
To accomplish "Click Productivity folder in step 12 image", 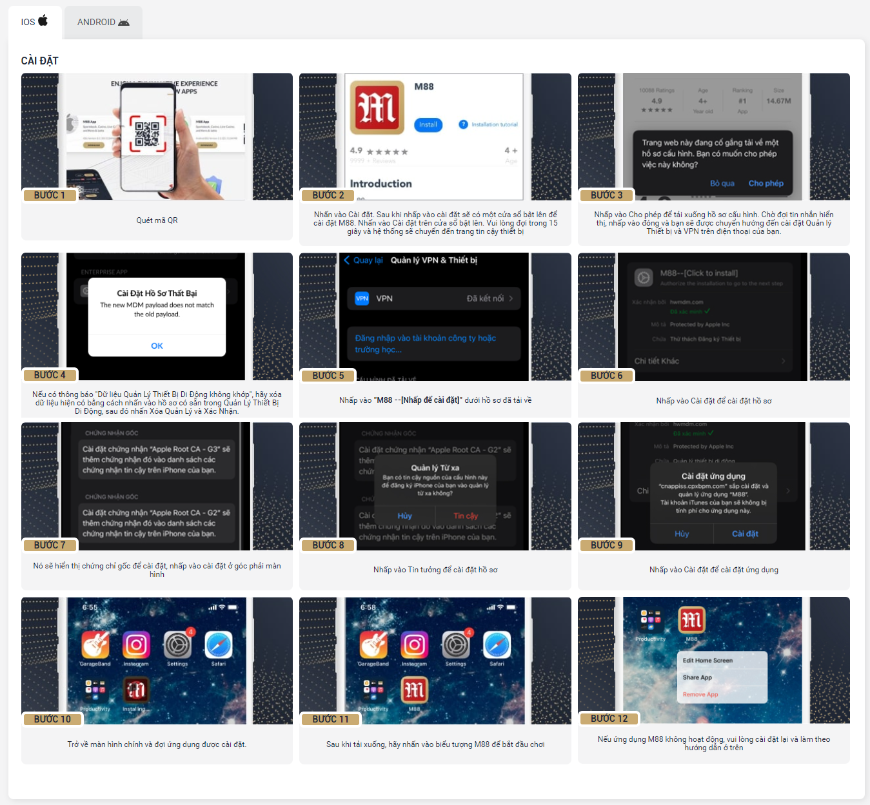I will [x=651, y=621].
